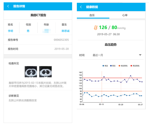Click the findings paragraph starting 胸部平扫
The image size is (149, 126).
pyautogui.click(x=38, y=84)
